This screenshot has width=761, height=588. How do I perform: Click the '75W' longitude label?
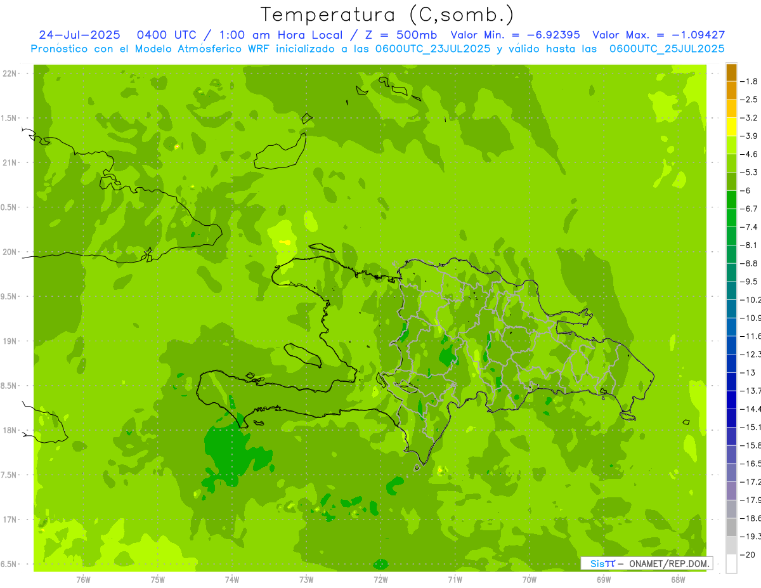pyautogui.click(x=157, y=580)
